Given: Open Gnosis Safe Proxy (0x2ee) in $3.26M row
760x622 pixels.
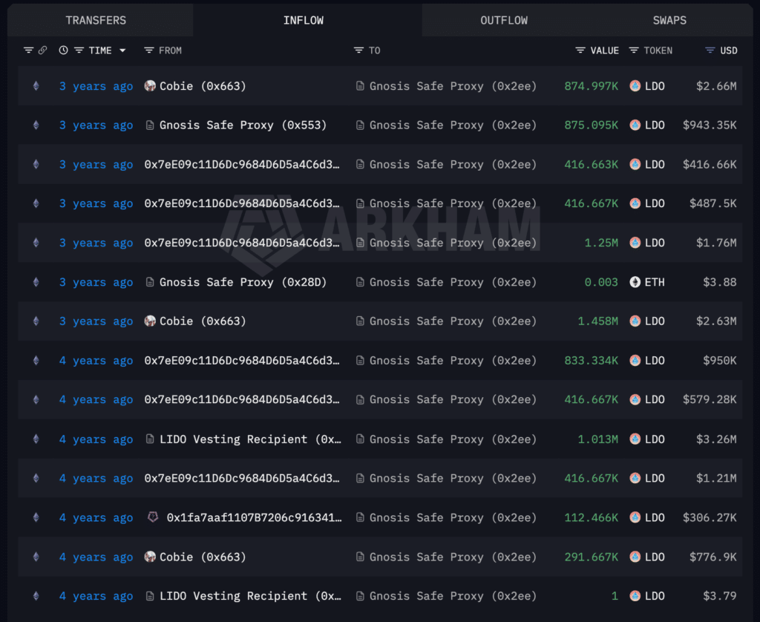Looking at the screenshot, I should (453, 439).
